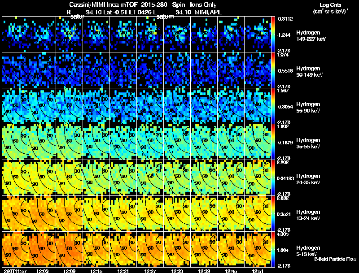
Task: Click the 12:03 time label
Action: pos(42,271)
